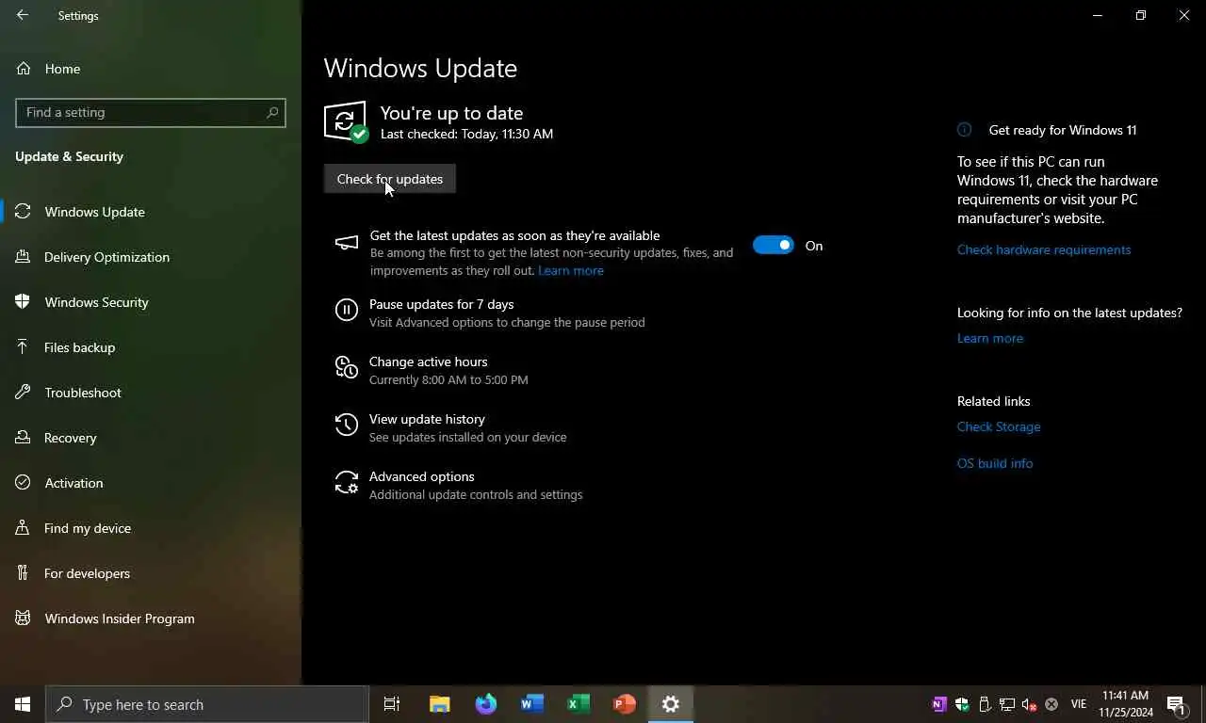Click the clock icon beside Change active hours

(346, 367)
